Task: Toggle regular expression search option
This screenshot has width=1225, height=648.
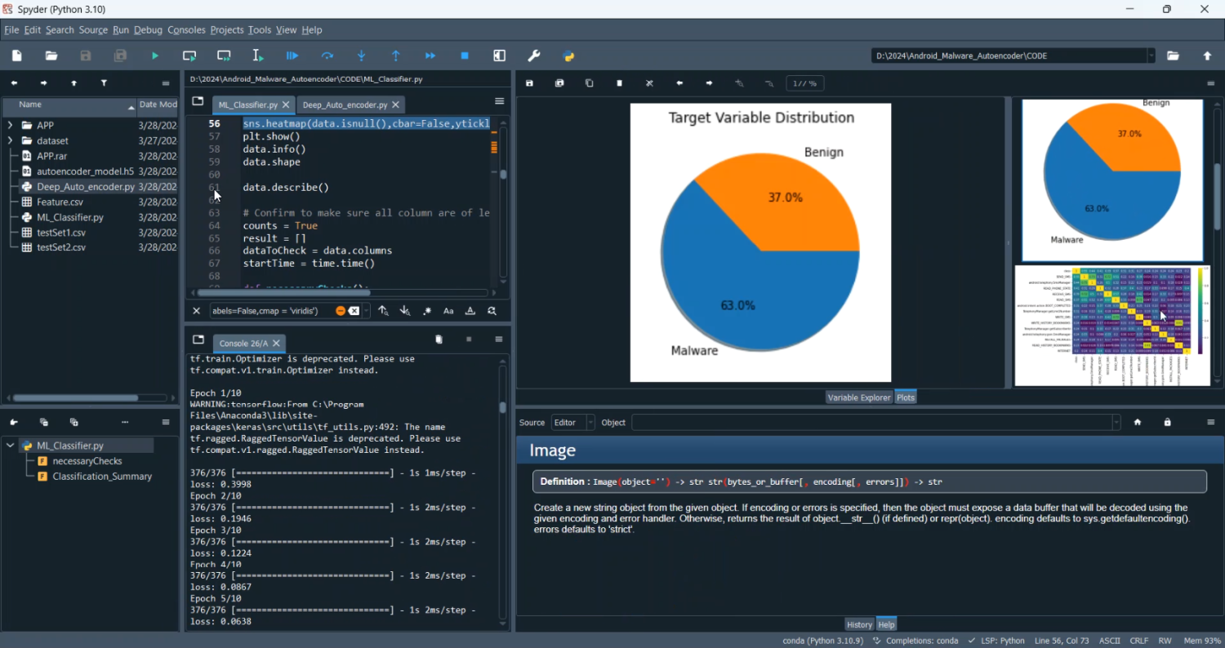Action: [x=426, y=311]
